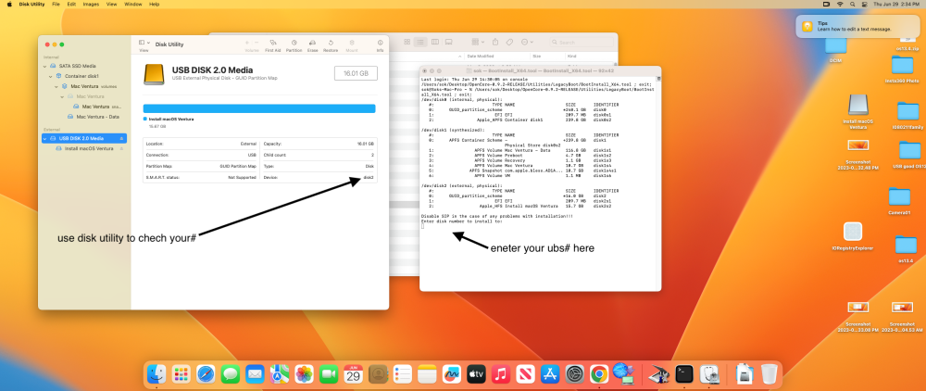Collapse the Mac Ventura volumes group
The width and height of the screenshot is (926, 391).
point(57,86)
